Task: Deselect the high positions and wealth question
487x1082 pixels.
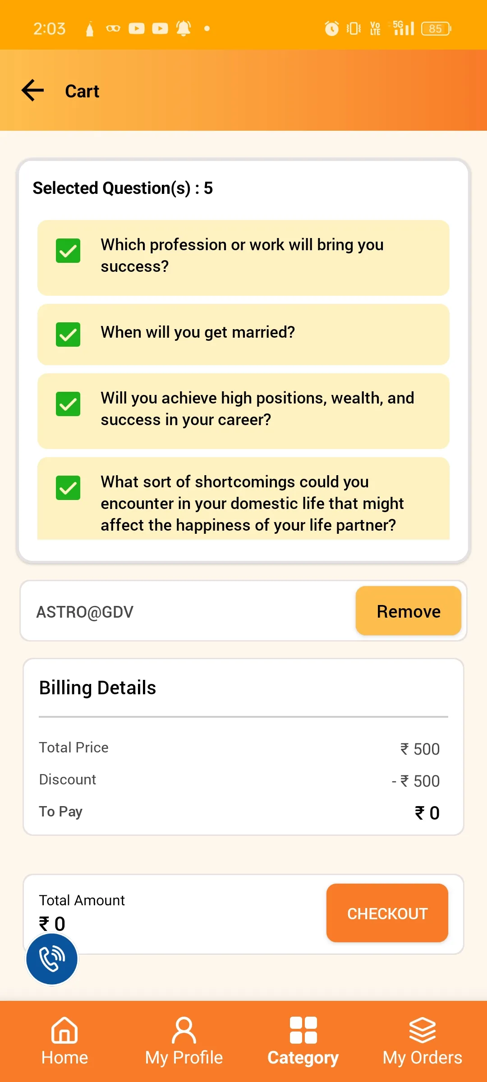Action: tap(68, 404)
